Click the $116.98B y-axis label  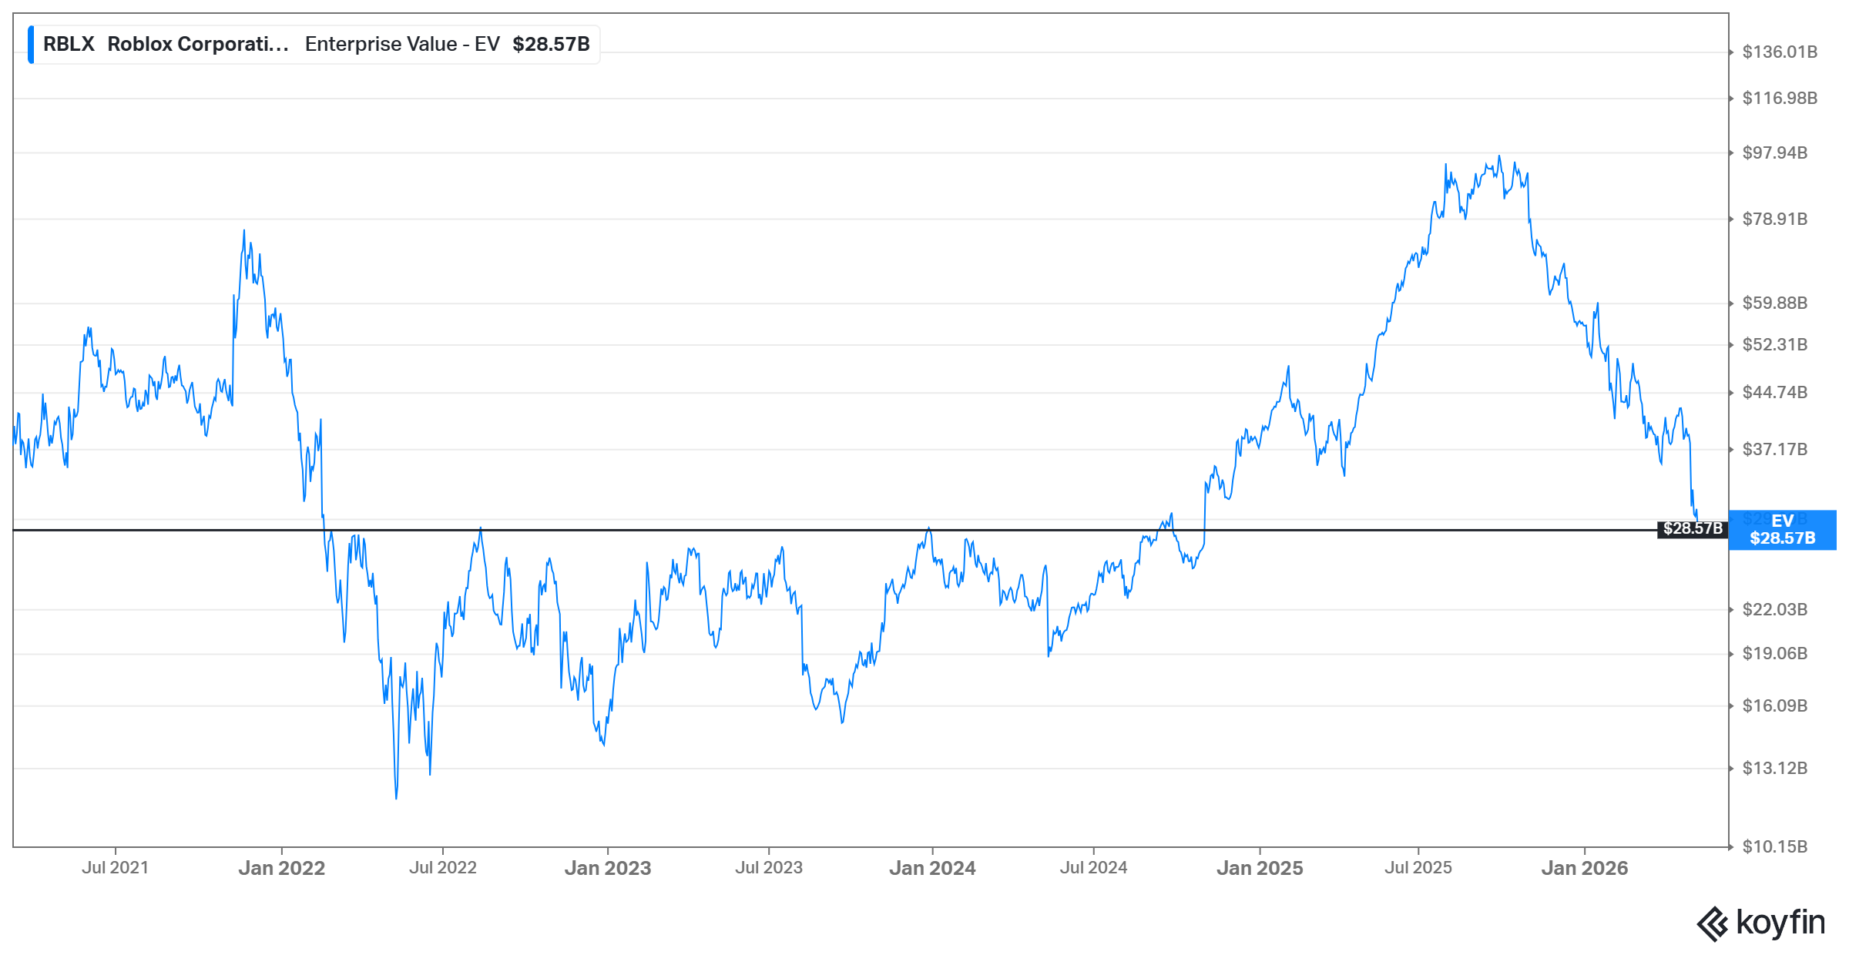[x=1780, y=98]
